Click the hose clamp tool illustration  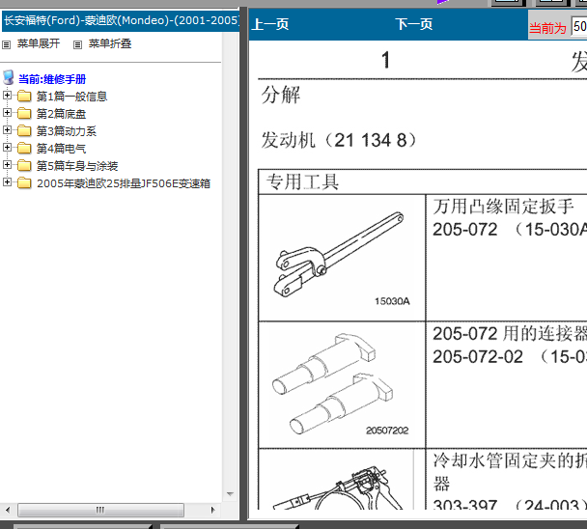[338, 487]
